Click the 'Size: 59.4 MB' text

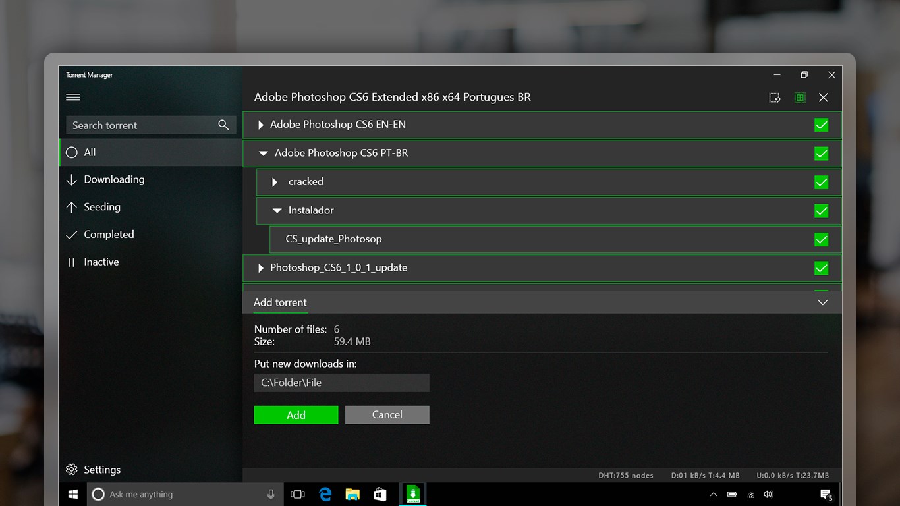pos(312,342)
